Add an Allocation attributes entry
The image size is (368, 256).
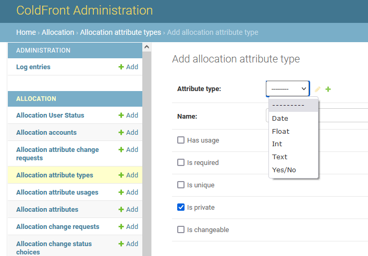[x=128, y=209]
